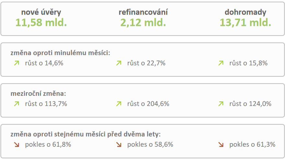285x159 pixels.
Task: Click green arrow beside růst o 204,6%
Action: [119, 104]
